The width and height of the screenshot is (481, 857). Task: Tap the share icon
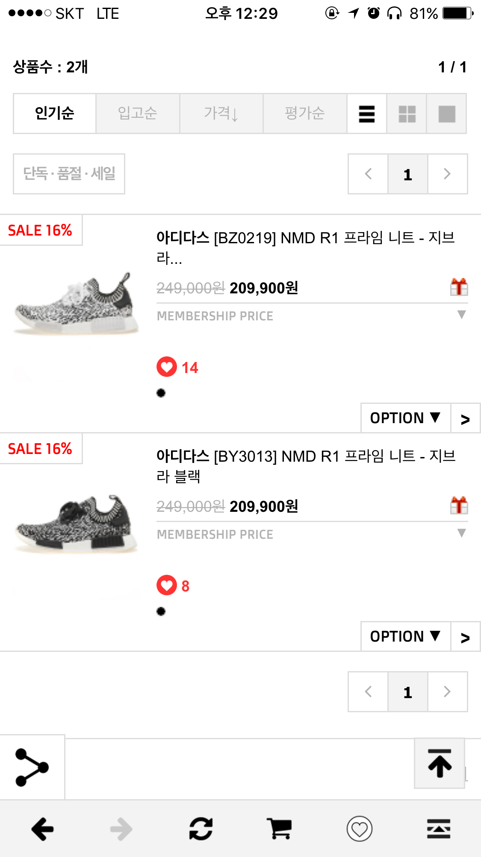pos(32,767)
